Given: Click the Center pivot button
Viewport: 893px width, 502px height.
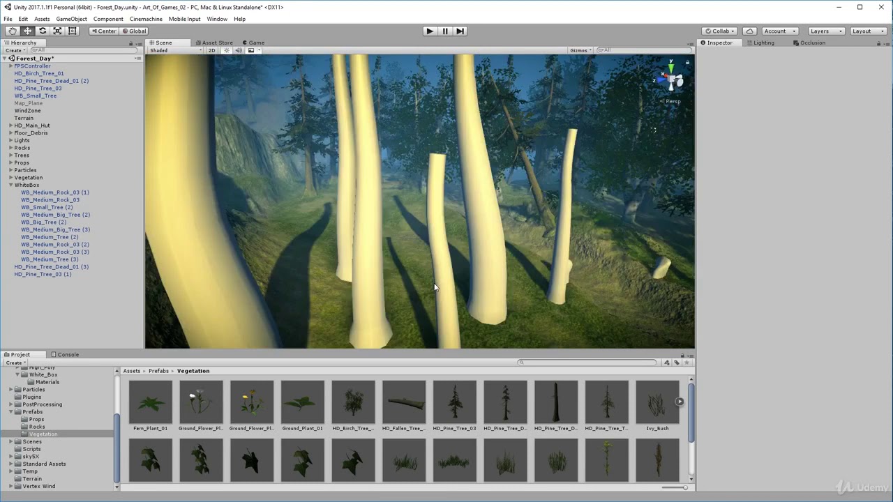Looking at the screenshot, I should pos(103,31).
